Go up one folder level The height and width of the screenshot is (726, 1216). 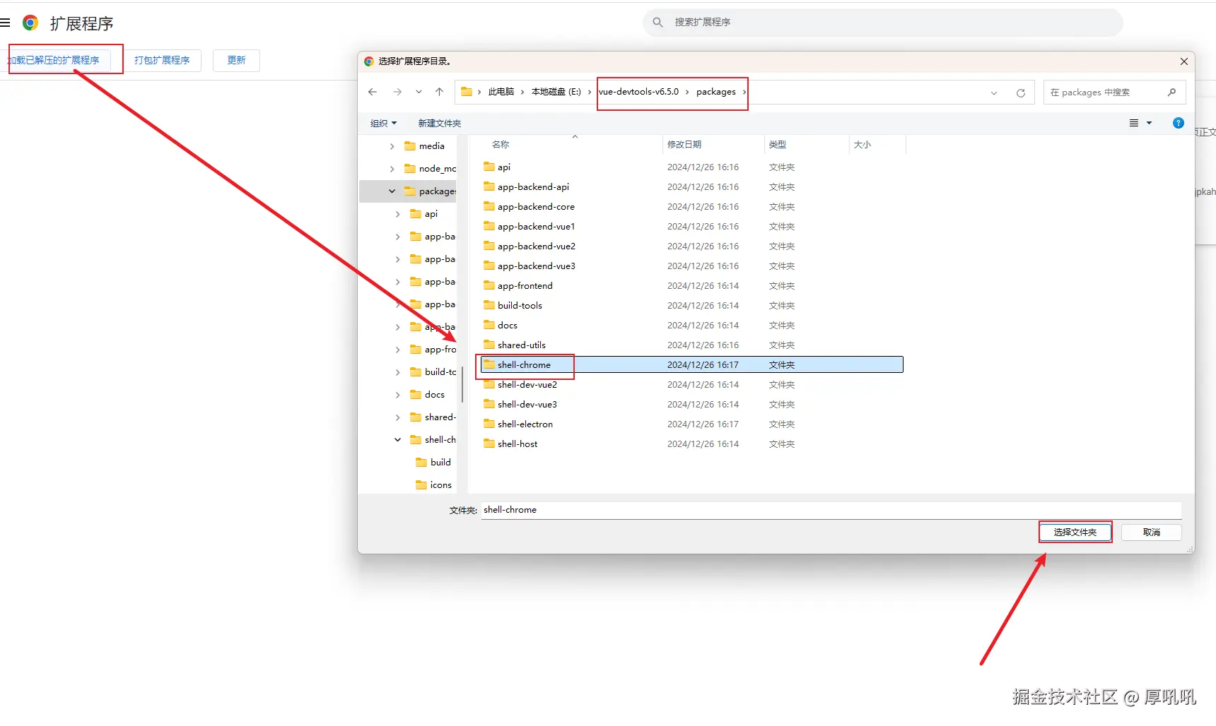(439, 92)
